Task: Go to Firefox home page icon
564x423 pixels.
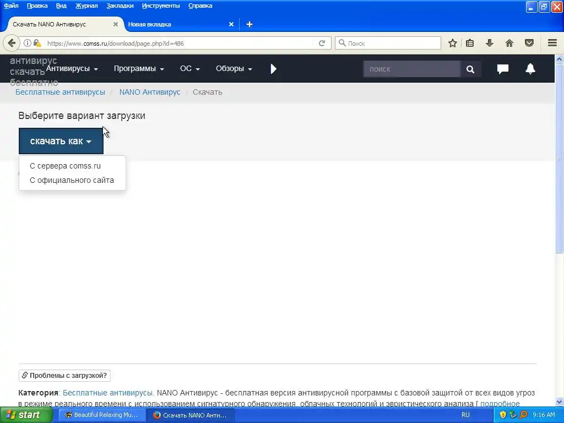Action: 509,43
